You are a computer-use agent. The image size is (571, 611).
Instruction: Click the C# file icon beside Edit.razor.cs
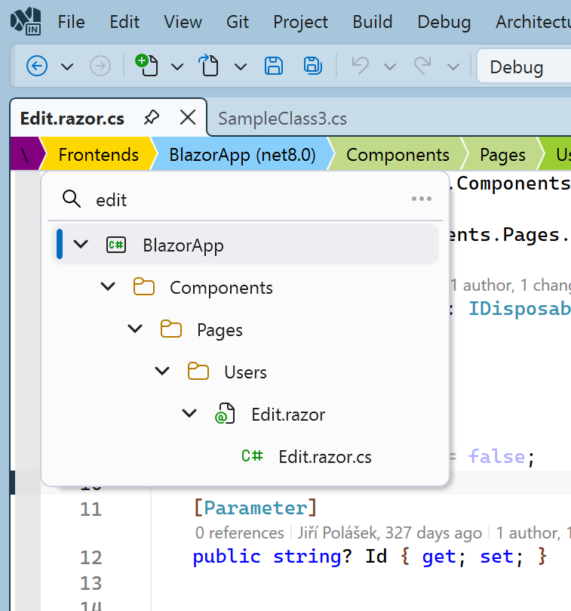(252, 455)
